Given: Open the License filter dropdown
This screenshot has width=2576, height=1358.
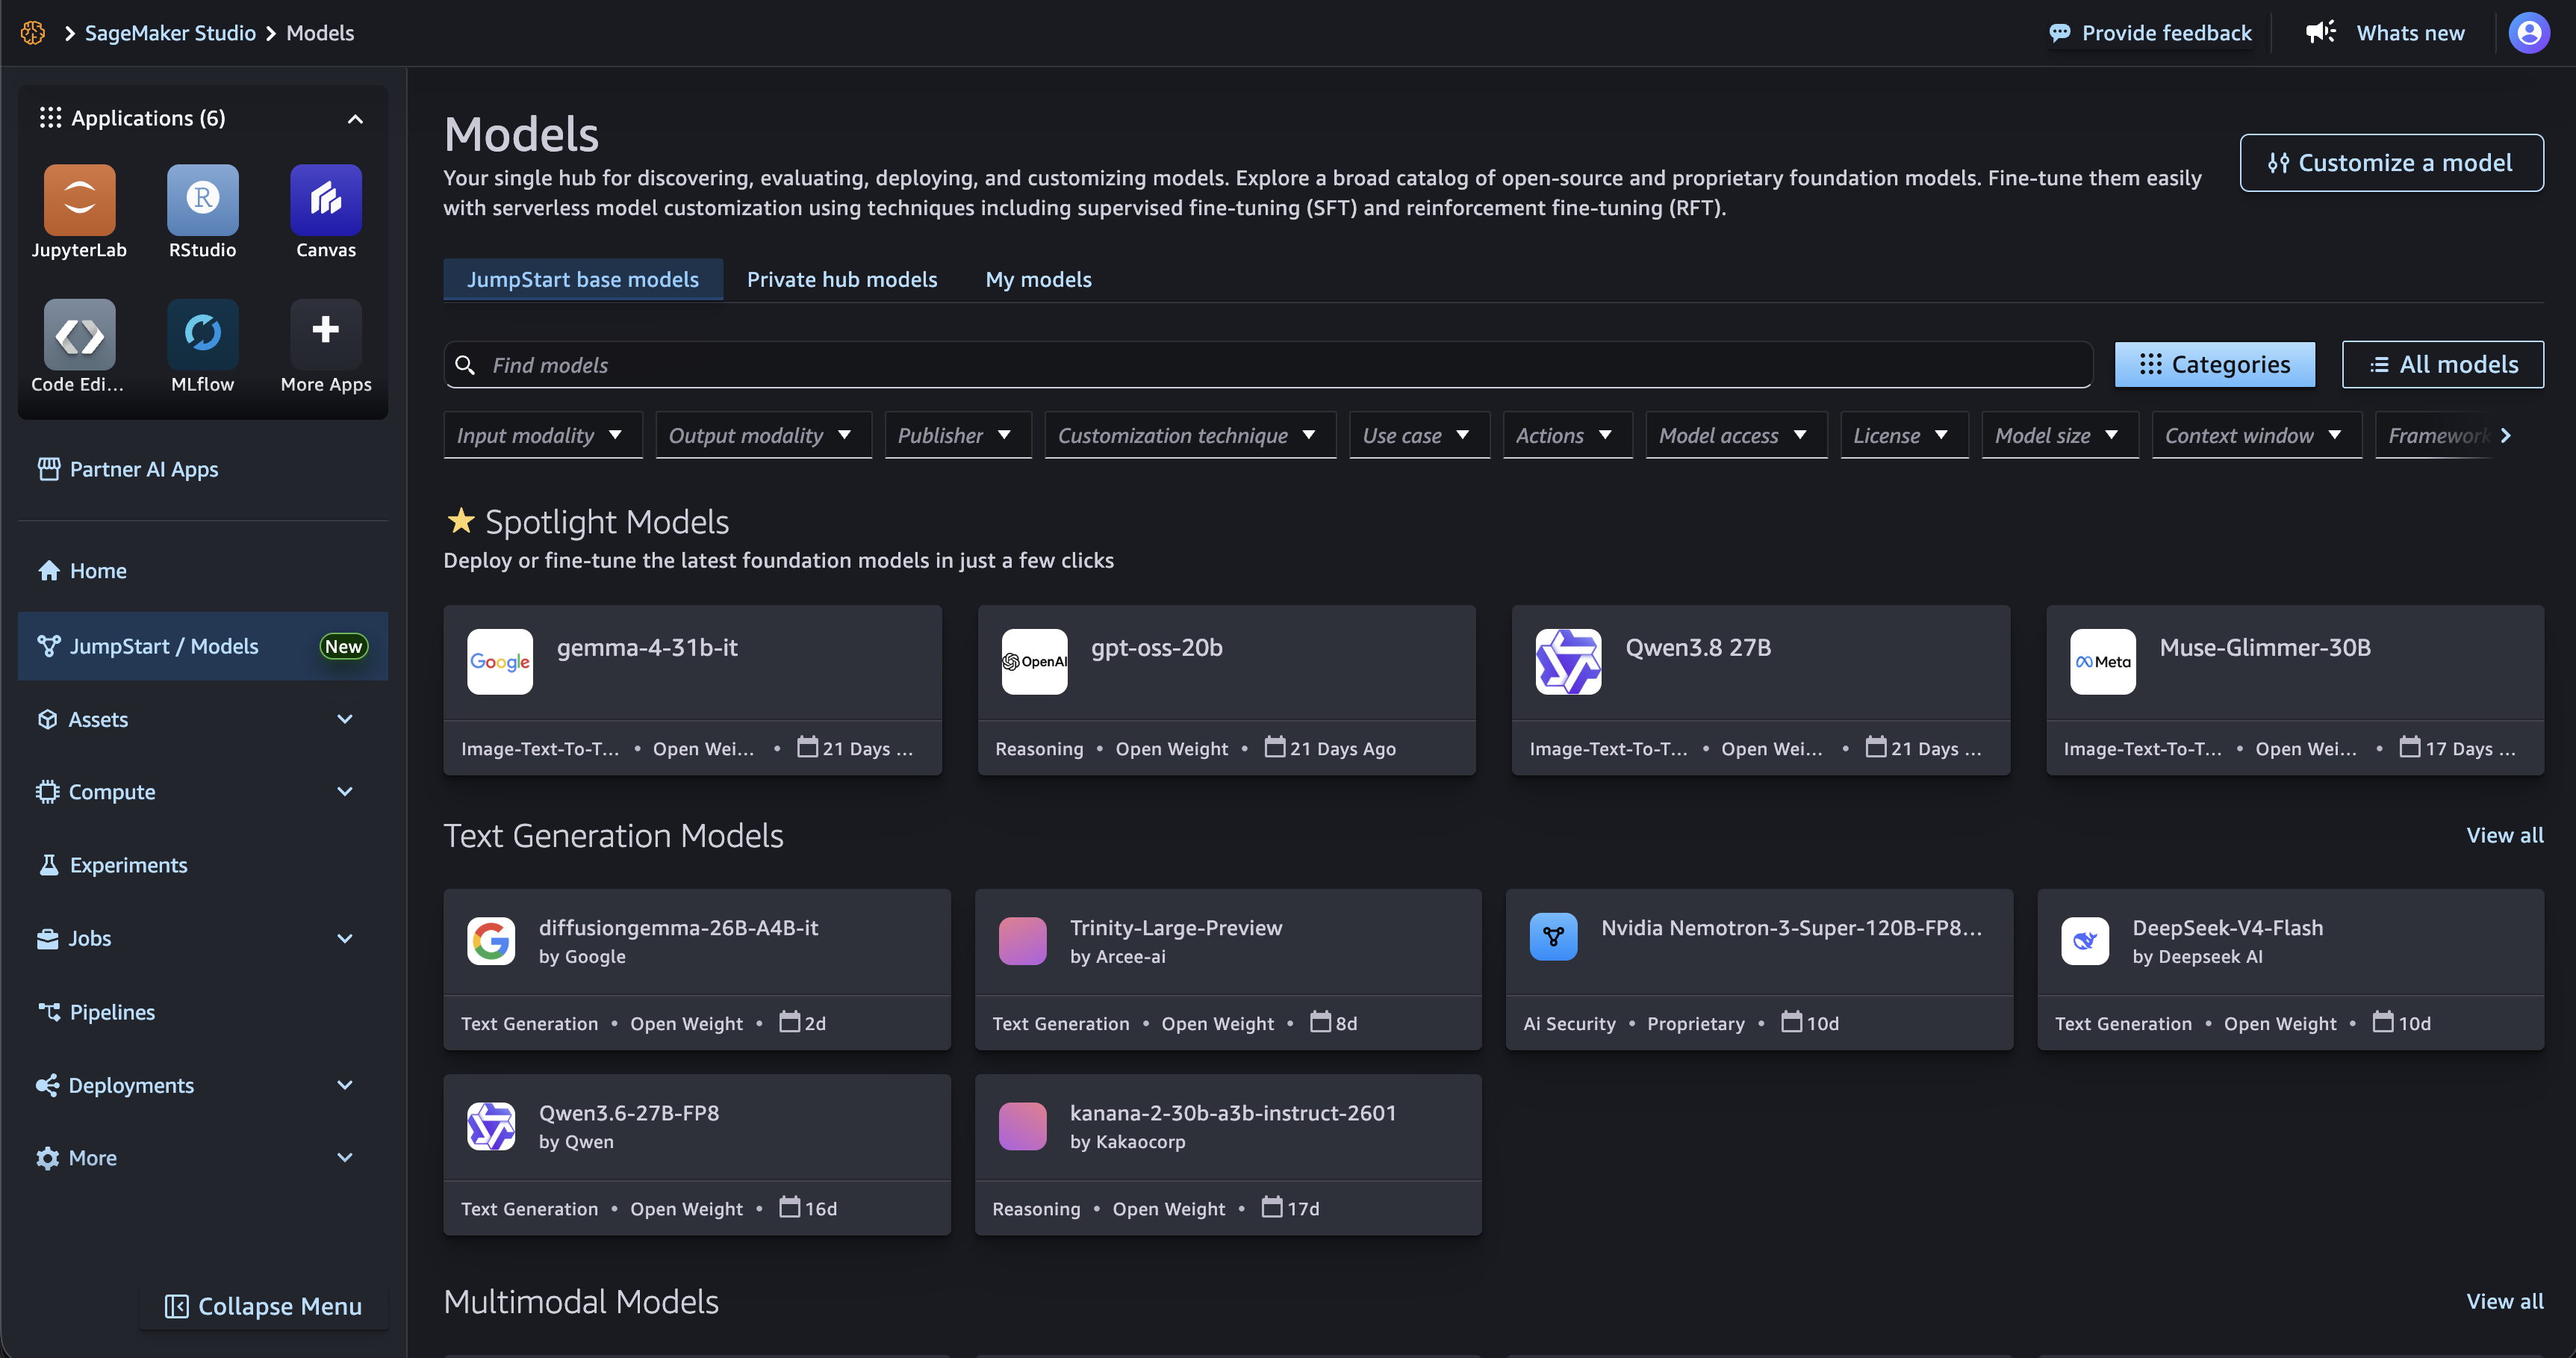Looking at the screenshot, I should coord(1903,435).
